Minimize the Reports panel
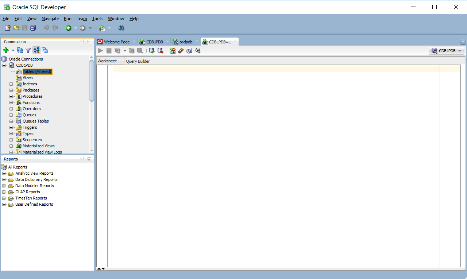 (89, 159)
